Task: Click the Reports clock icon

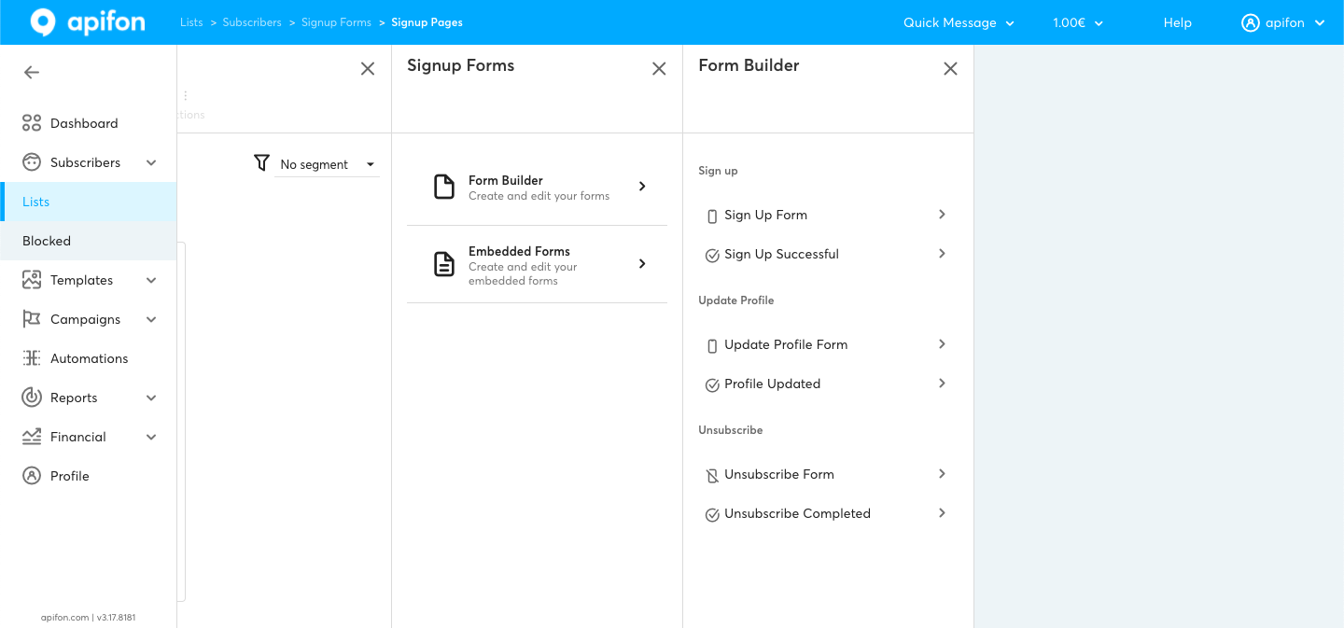Action: click(x=32, y=398)
